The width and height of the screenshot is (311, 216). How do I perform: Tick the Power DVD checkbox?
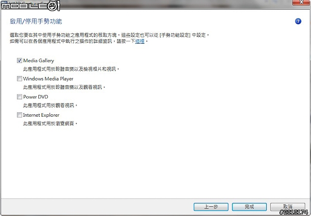19,97
